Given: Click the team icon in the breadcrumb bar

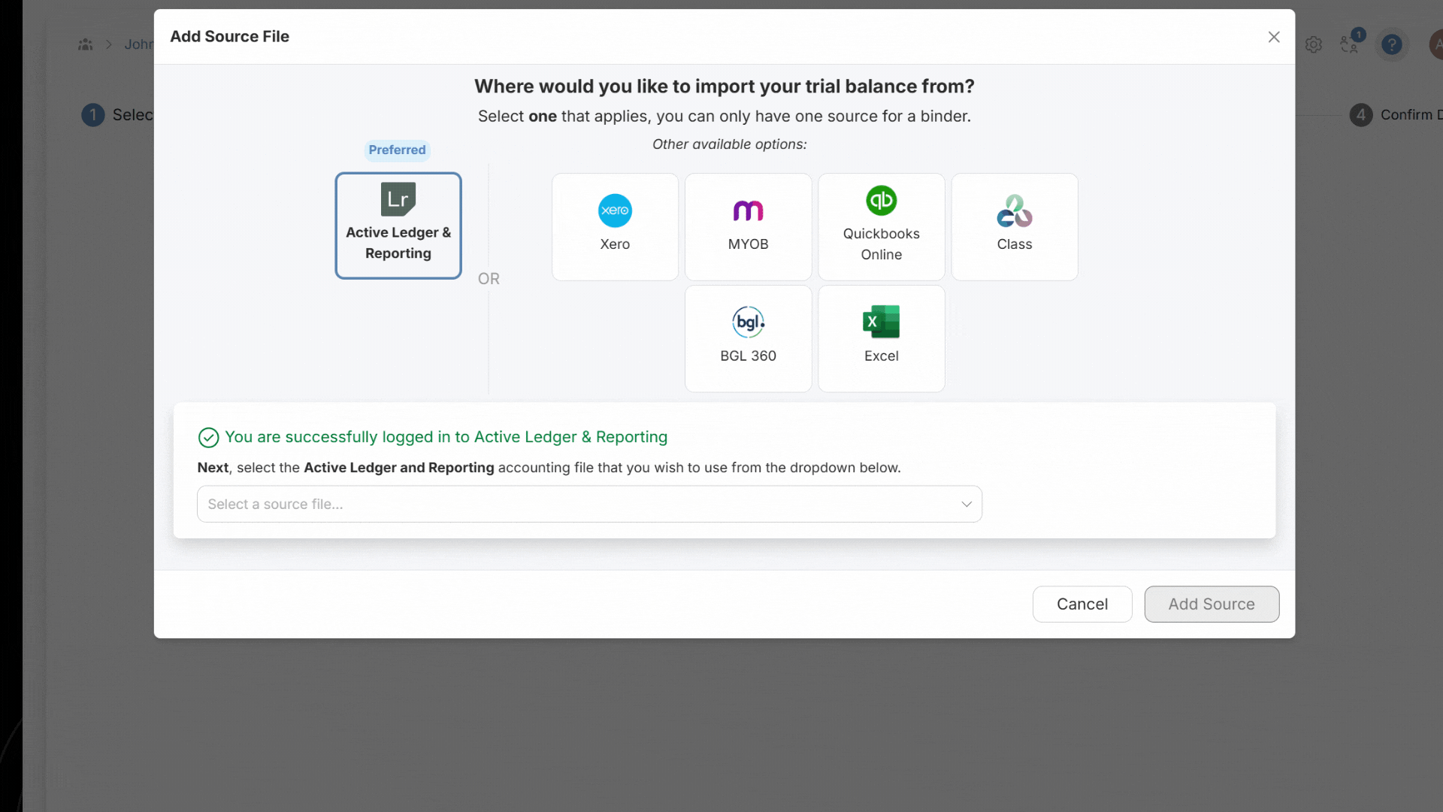Looking at the screenshot, I should click(86, 44).
